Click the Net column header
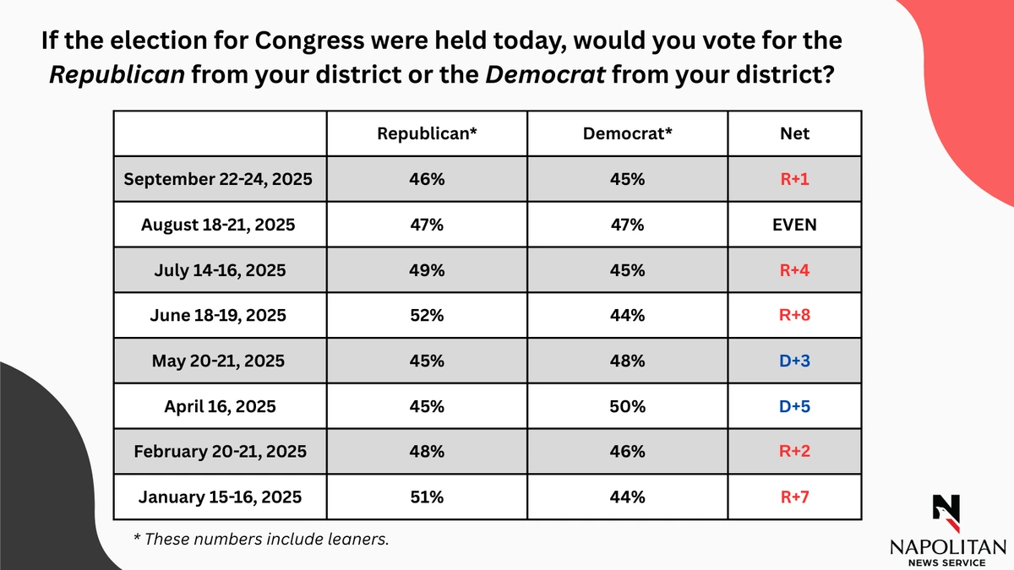The image size is (1014, 570). coord(795,133)
